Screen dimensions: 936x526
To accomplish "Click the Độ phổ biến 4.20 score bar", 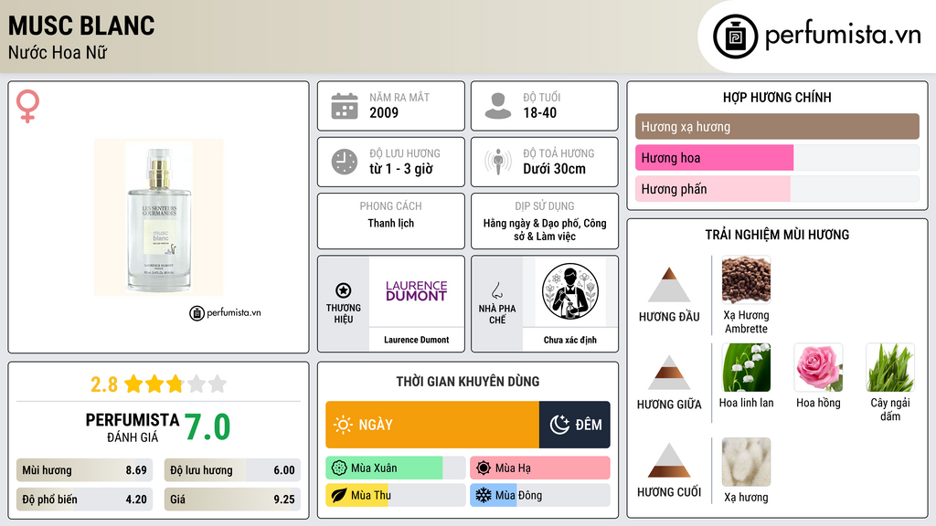I will [84, 500].
